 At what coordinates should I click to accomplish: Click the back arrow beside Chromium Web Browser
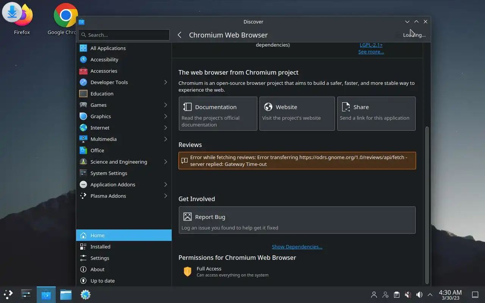180,35
